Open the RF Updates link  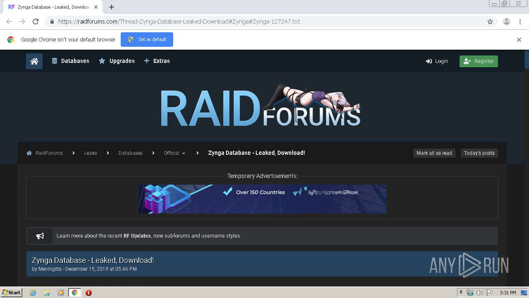(137, 236)
